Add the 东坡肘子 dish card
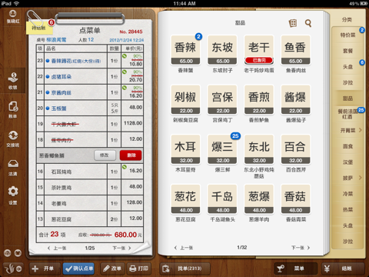The image size is (369, 277). (x=222, y=50)
